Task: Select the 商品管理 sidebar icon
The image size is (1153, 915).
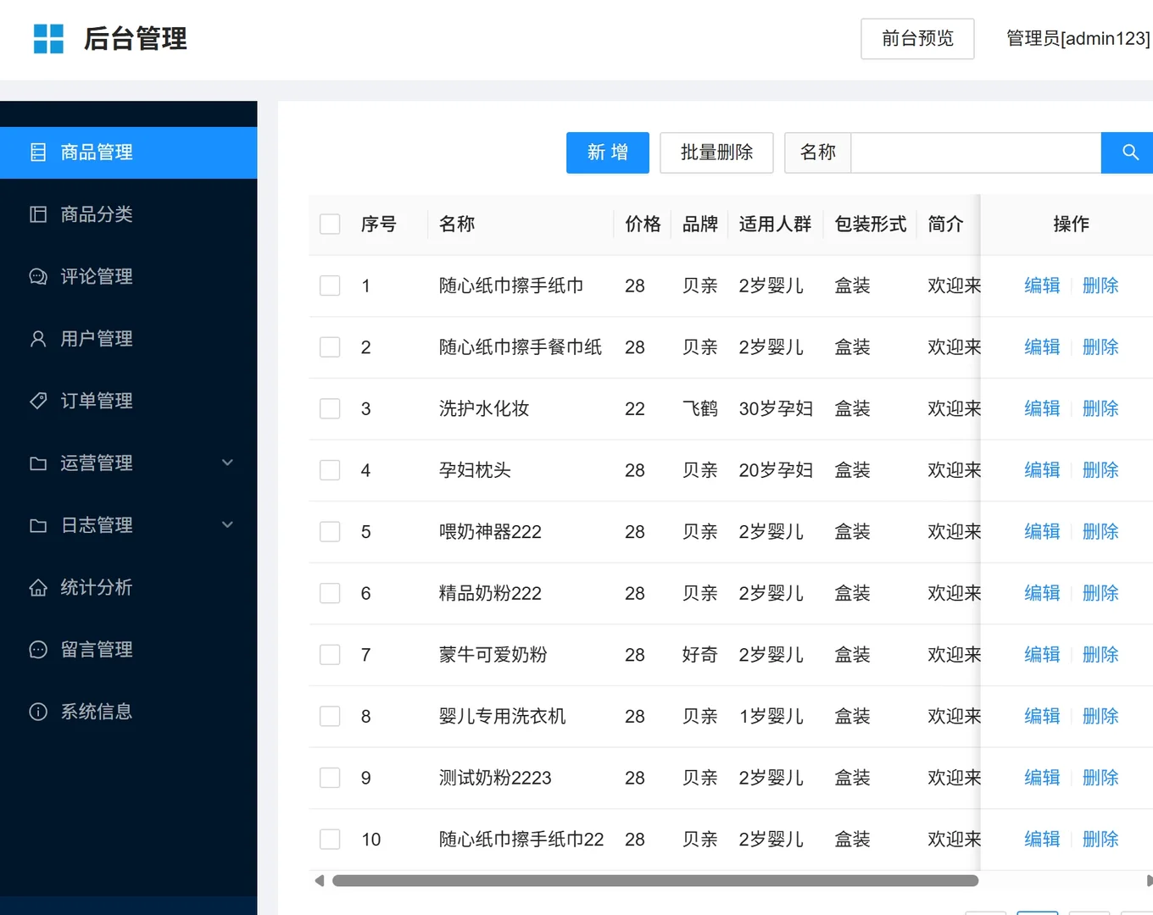Action: (x=38, y=152)
